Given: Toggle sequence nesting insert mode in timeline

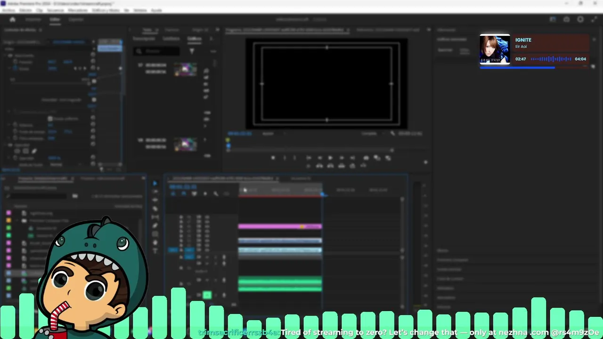Looking at the screenshot, I should click(173, 194).
